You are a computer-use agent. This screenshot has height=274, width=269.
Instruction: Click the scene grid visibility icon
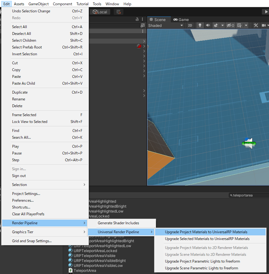pyautogui.click(x=240, y=25)
